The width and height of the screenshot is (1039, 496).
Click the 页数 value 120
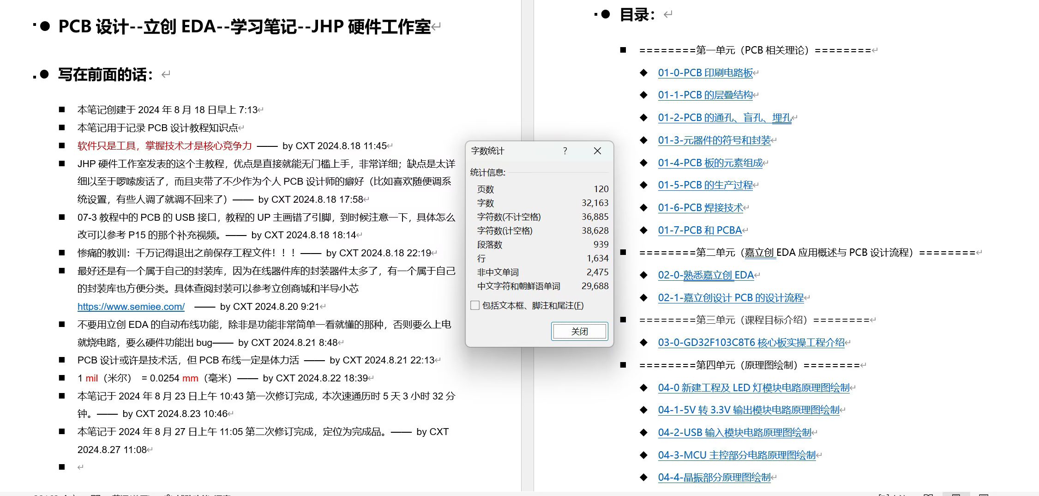(601, 189)
